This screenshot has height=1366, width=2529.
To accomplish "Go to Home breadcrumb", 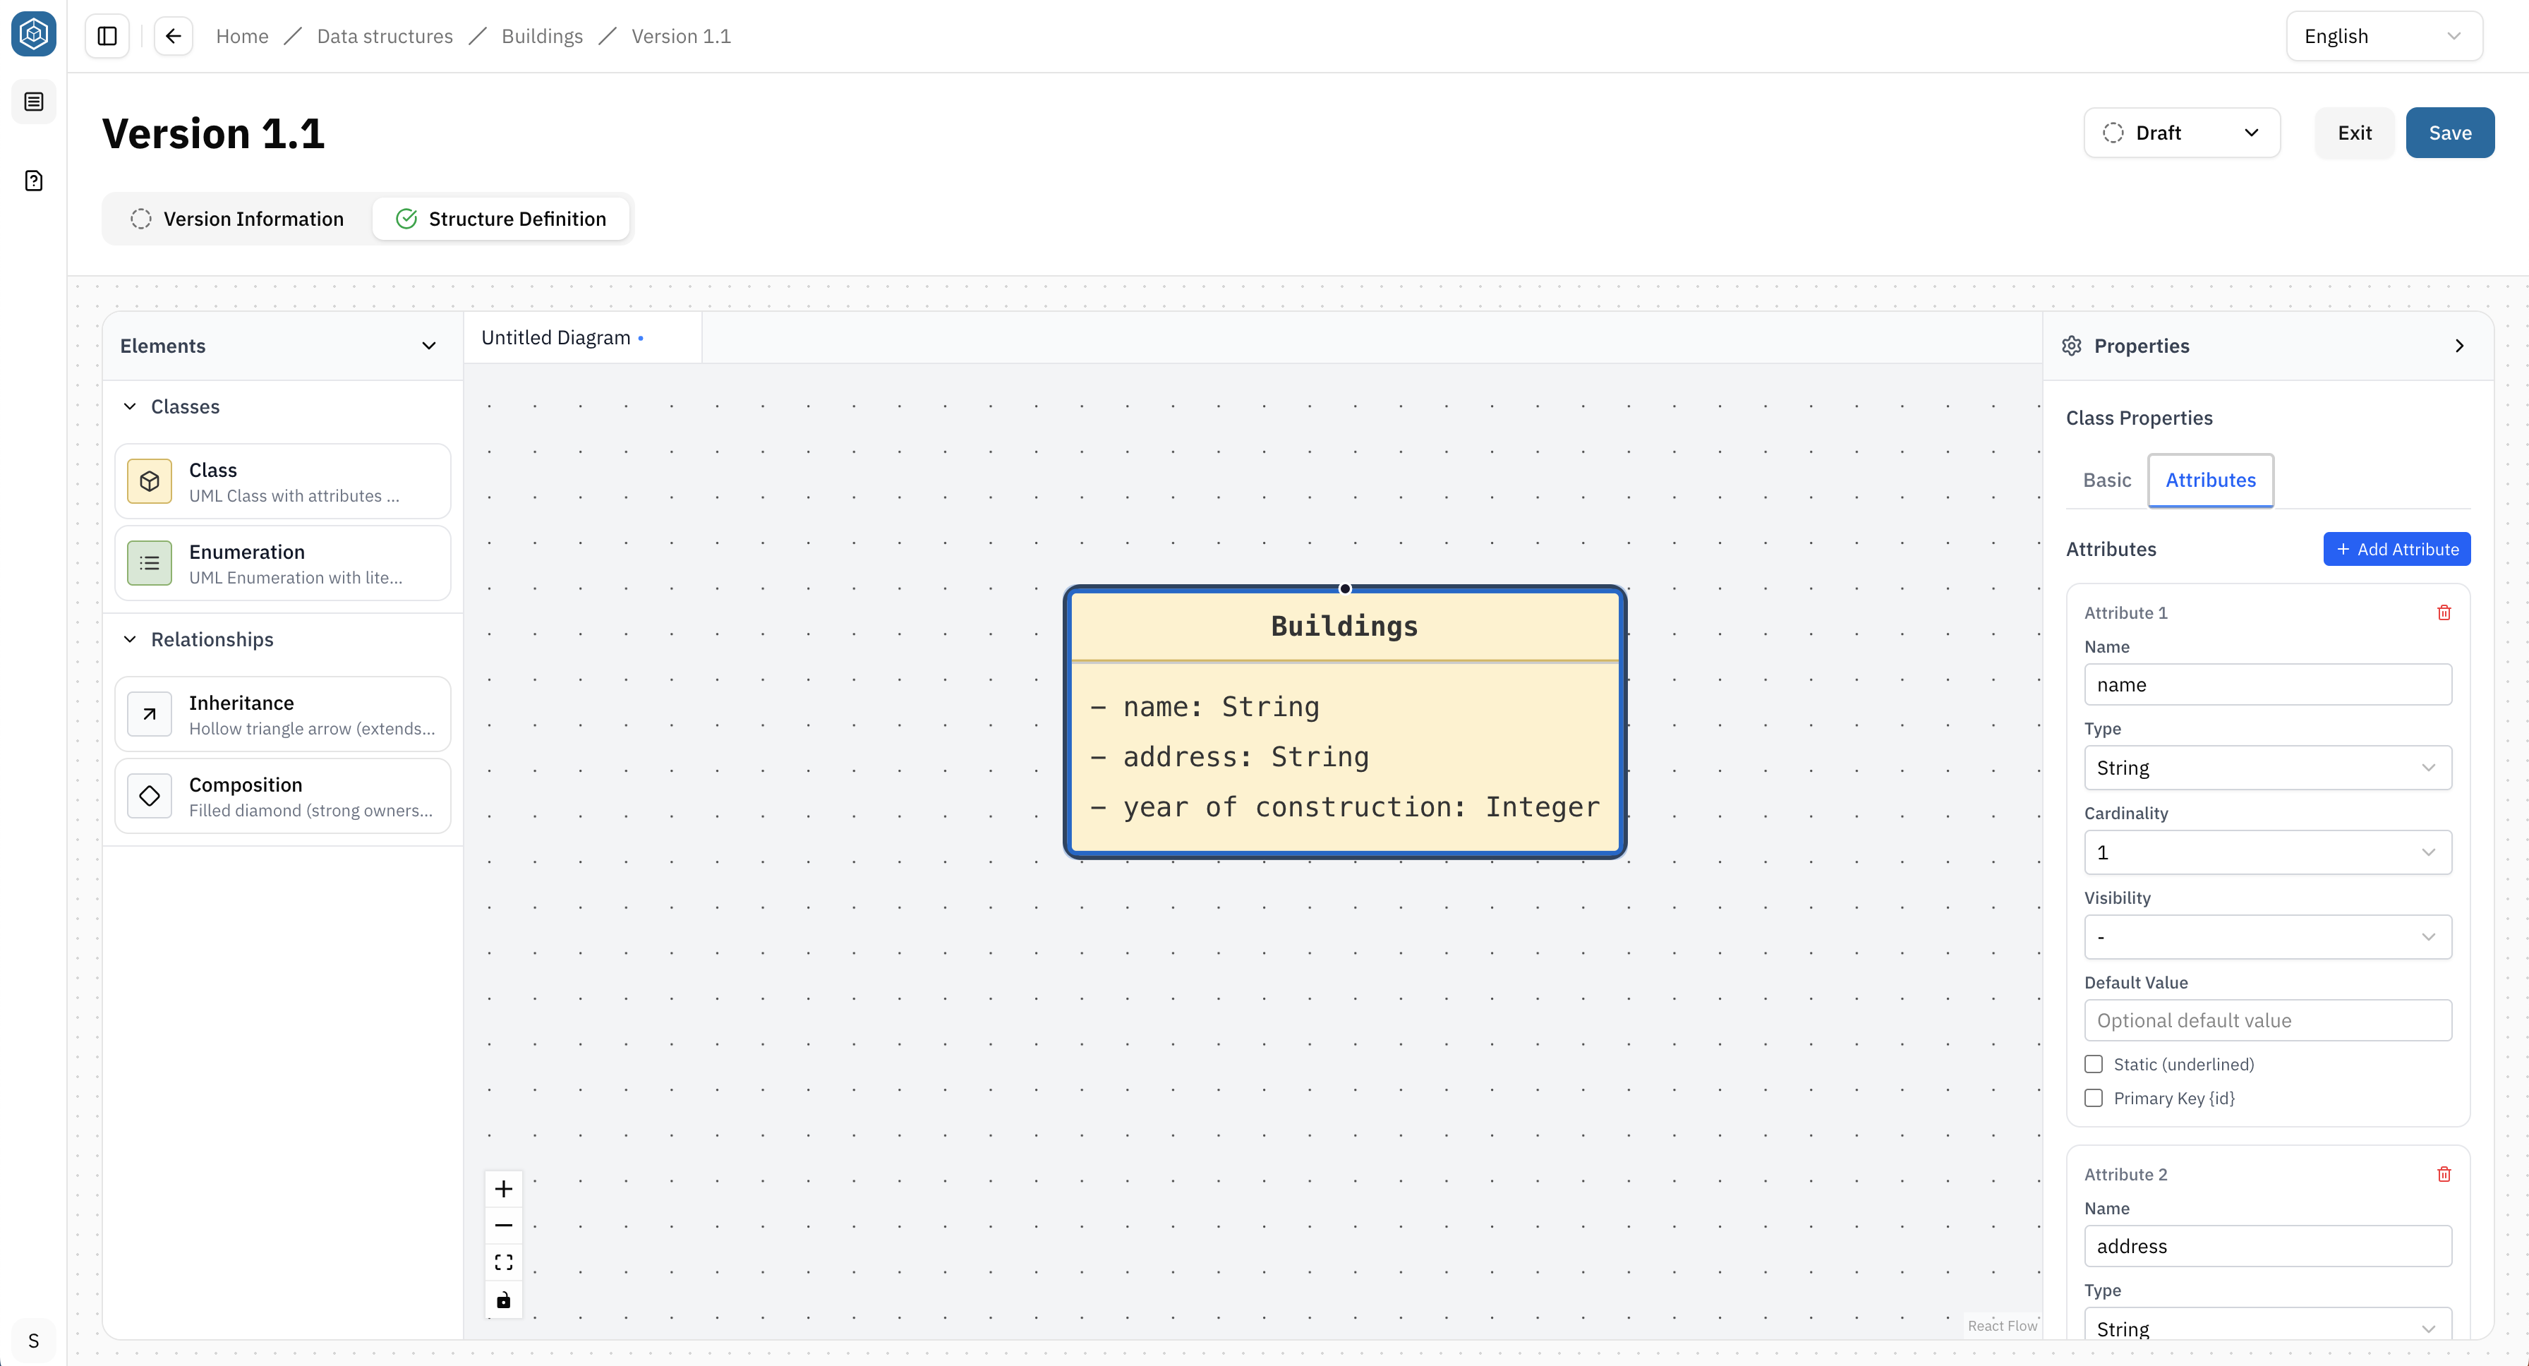I will (241, 36).
